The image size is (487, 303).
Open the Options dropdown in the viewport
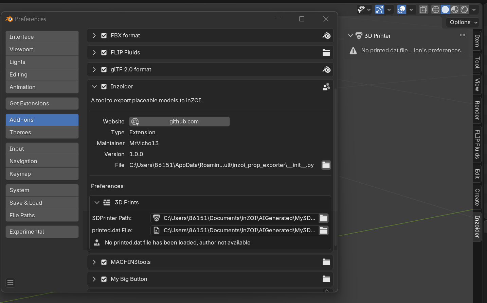tap(463, 22)
